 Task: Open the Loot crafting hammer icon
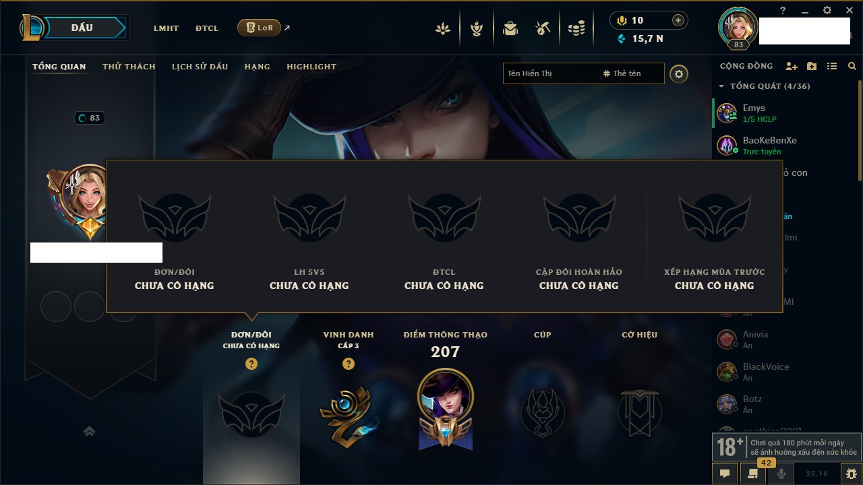point(543,28)
